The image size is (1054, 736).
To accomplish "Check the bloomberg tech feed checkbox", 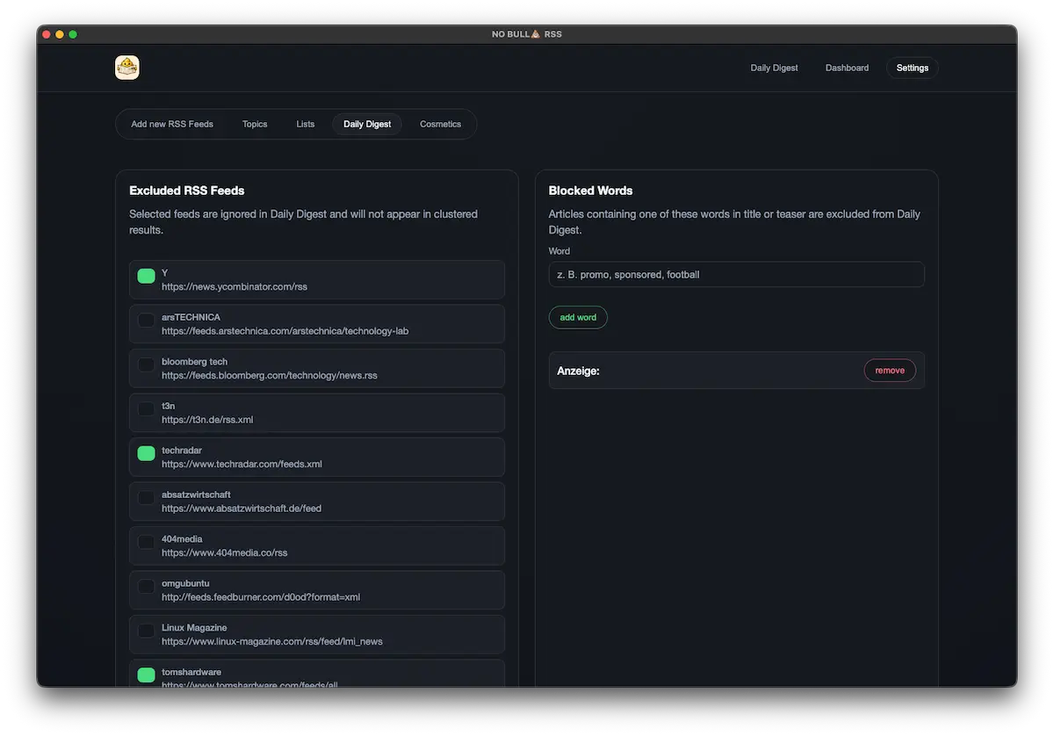I will [x=146, y=364].
